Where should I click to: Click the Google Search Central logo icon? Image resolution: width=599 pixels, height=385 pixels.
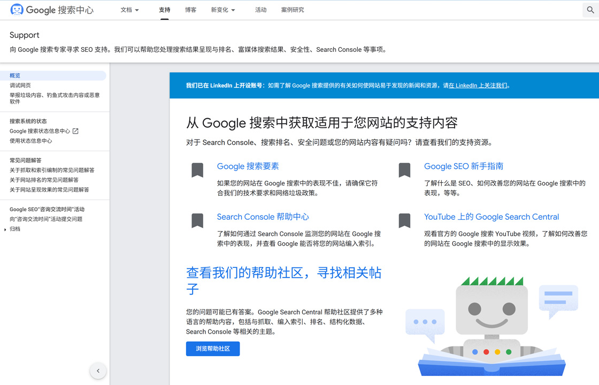pyautogui.click(x=17, y=10)
